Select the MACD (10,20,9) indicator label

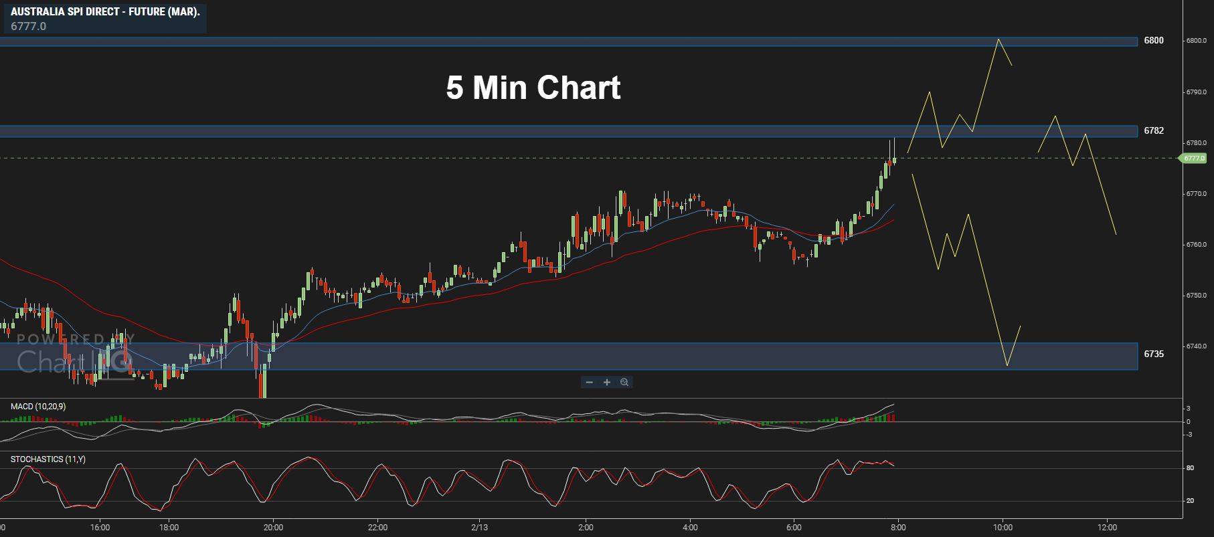tap(38, 407)
